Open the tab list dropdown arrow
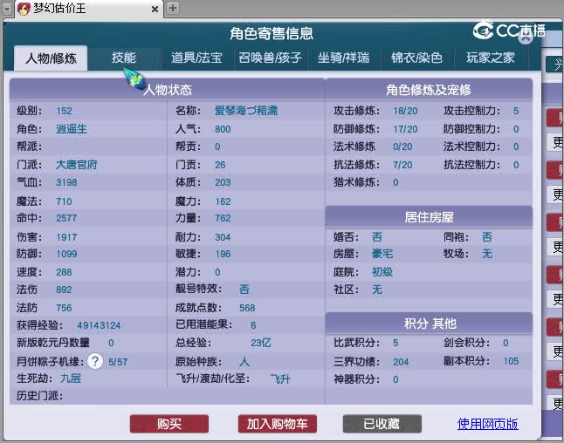 7,8
